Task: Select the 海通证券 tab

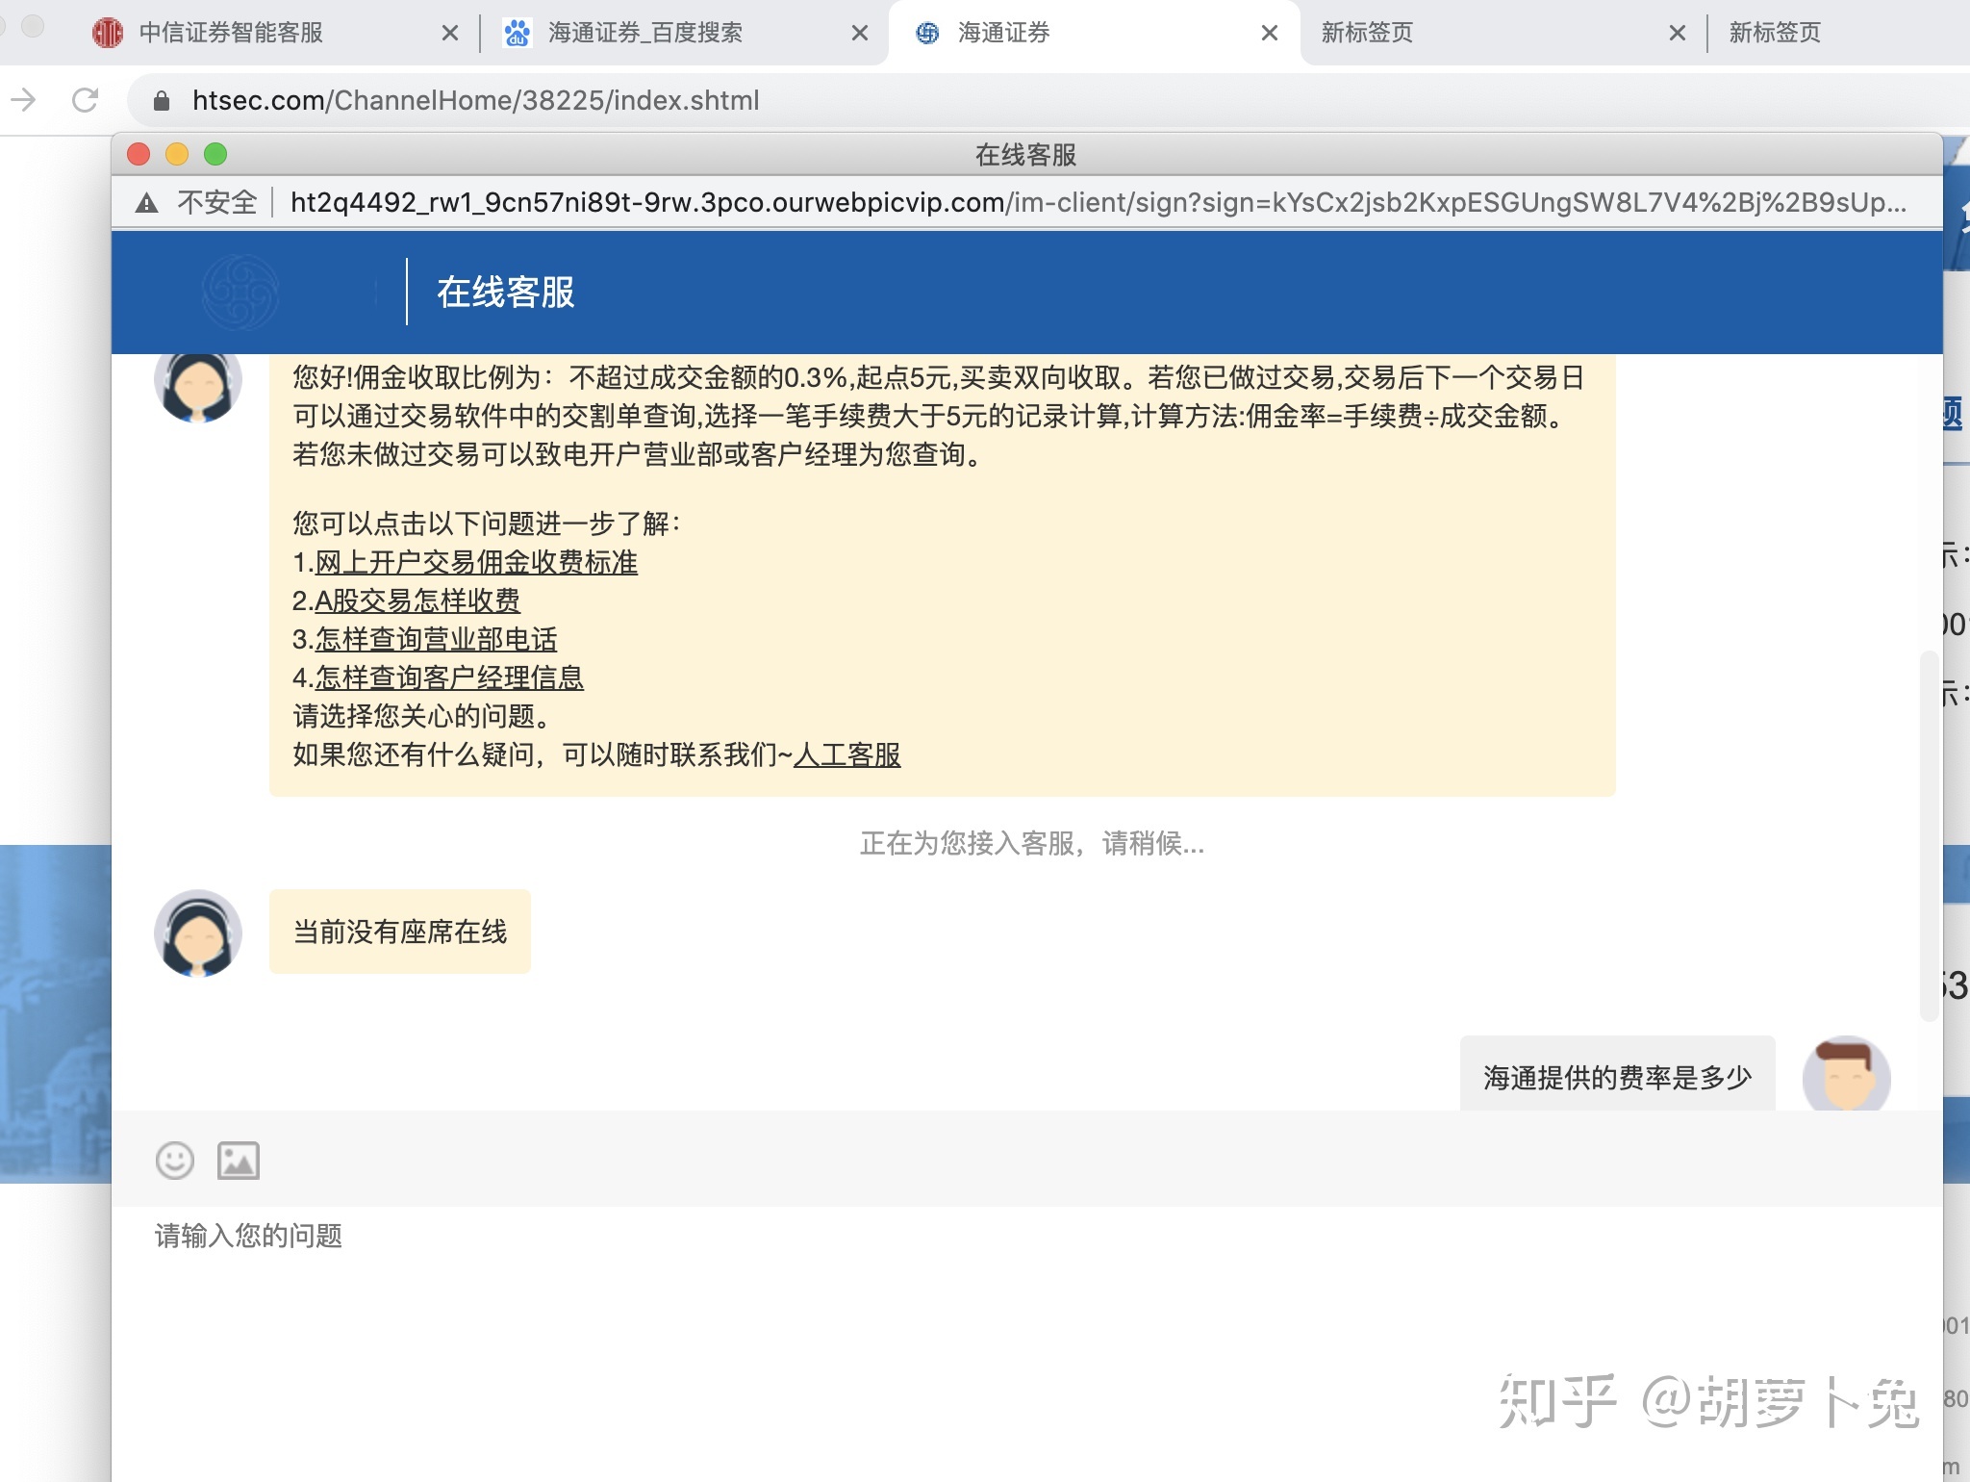Action: [1003, 33]
